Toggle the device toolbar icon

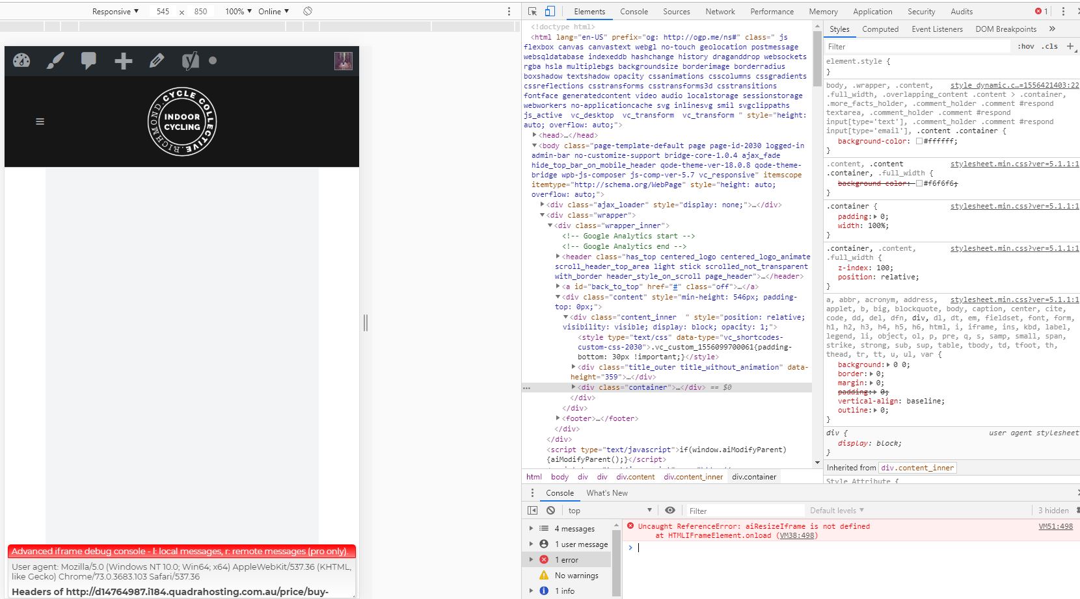tap(550, 12)
